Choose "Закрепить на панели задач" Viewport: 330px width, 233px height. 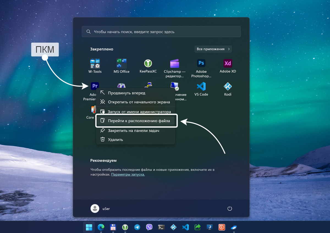[x=136, y=131]
